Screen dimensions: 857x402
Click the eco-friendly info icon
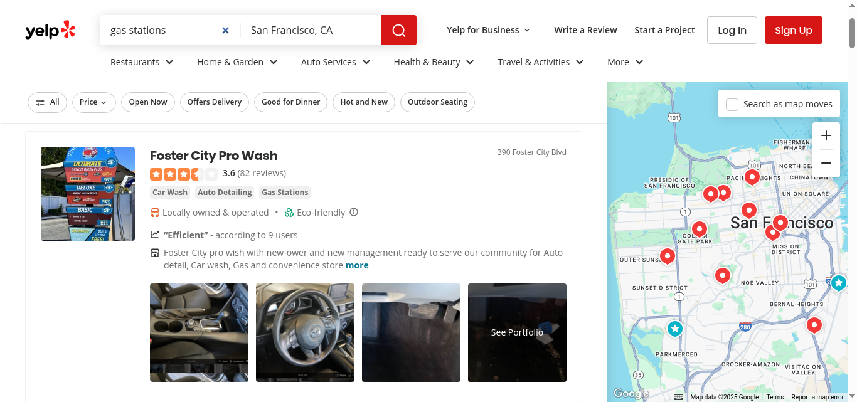354,212
